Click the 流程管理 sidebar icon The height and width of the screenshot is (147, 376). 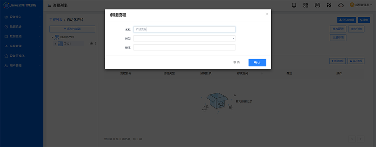point(6,46)
